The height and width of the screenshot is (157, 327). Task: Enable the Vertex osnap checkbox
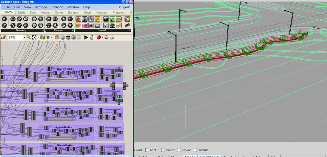163,150
